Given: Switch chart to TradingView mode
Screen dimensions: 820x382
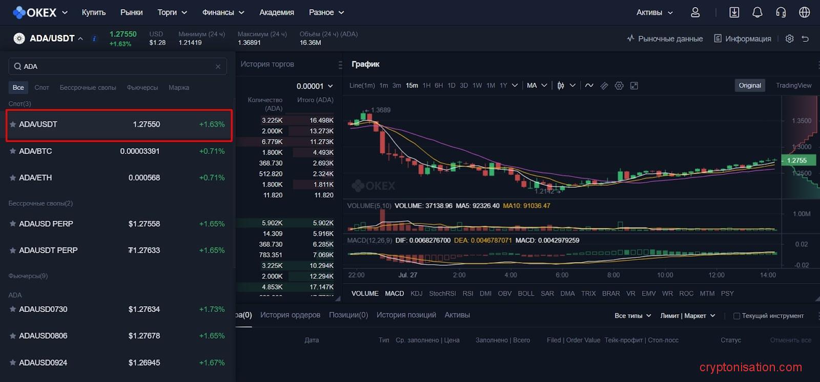Looking at the screenshot, I should (793, 85).
